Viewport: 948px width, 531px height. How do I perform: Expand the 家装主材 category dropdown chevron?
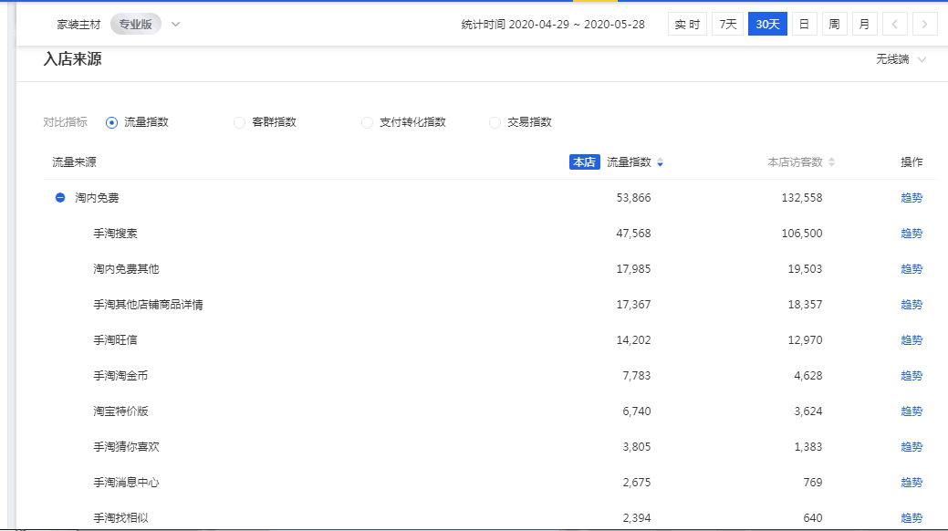point(175,25)
